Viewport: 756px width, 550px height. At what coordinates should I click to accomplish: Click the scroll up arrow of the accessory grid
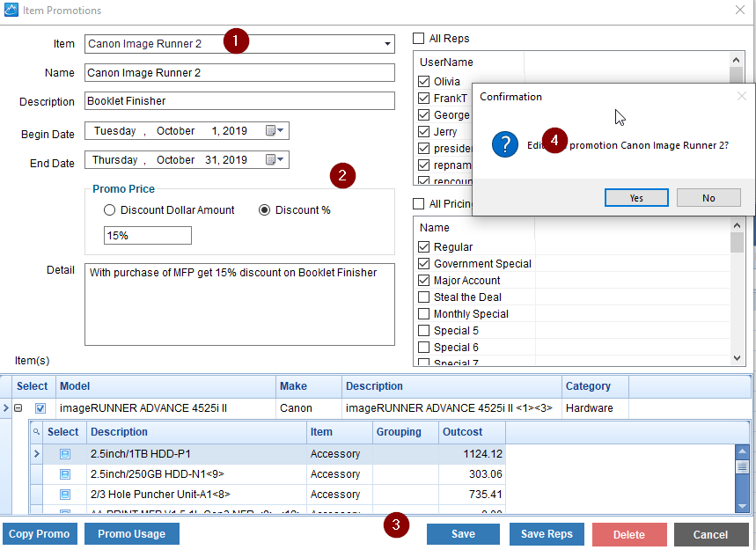(742, 451)
